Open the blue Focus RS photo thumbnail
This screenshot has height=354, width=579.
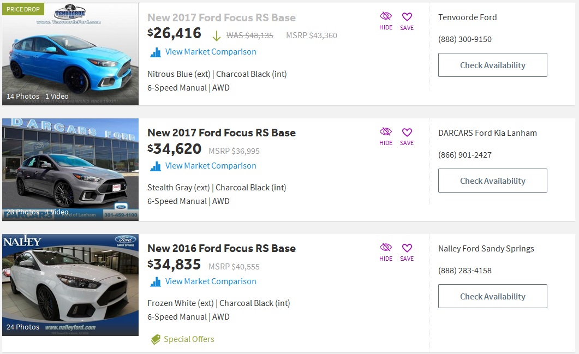point(70,54)
